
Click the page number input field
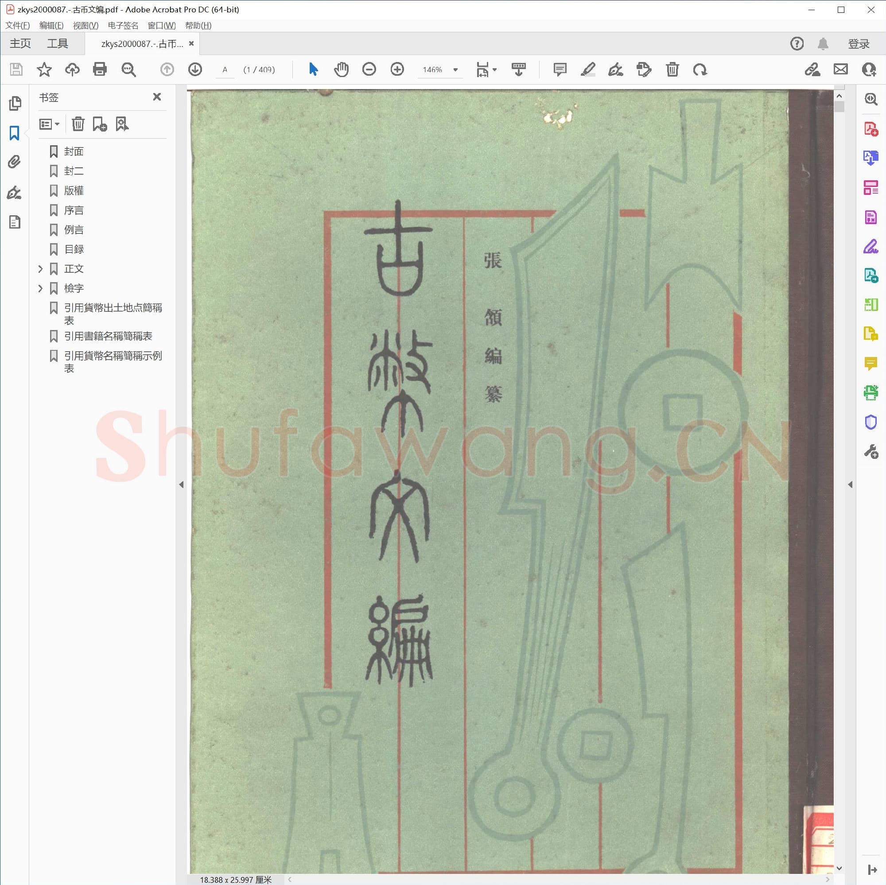[x=225, y=70]
